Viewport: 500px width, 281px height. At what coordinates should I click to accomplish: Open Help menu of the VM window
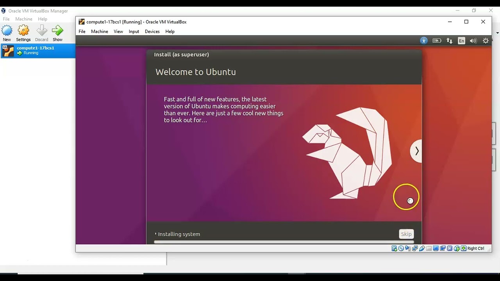pos(170,32)
